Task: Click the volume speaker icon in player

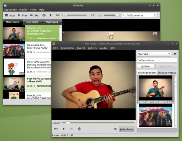Action: click(x=115, y=129)
